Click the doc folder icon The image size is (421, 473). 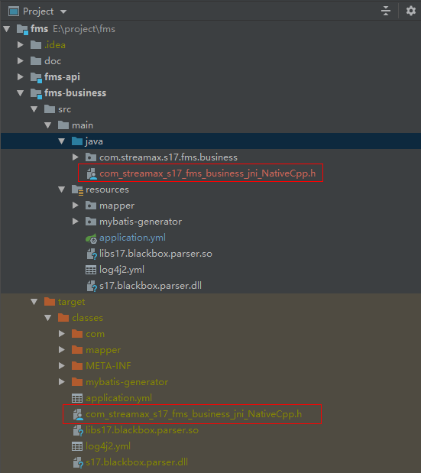[36, 61]
